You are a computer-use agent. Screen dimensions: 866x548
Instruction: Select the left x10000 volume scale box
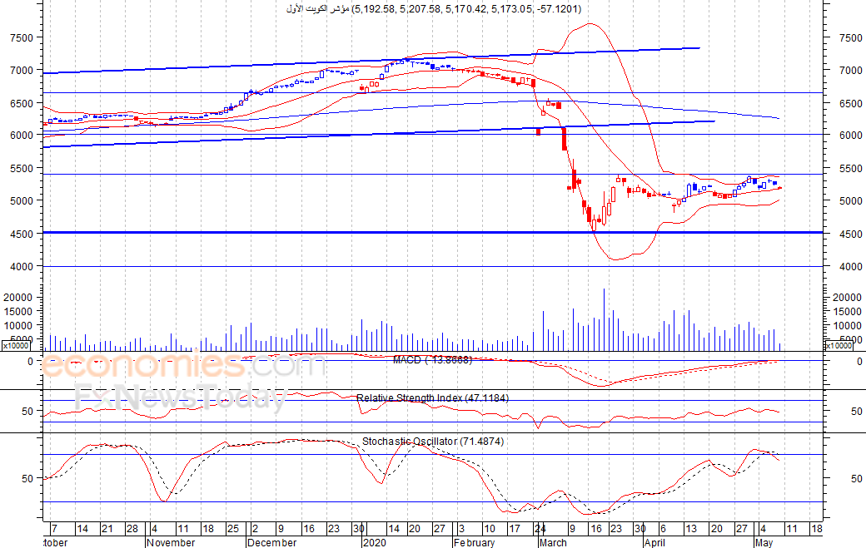[16, 346]
